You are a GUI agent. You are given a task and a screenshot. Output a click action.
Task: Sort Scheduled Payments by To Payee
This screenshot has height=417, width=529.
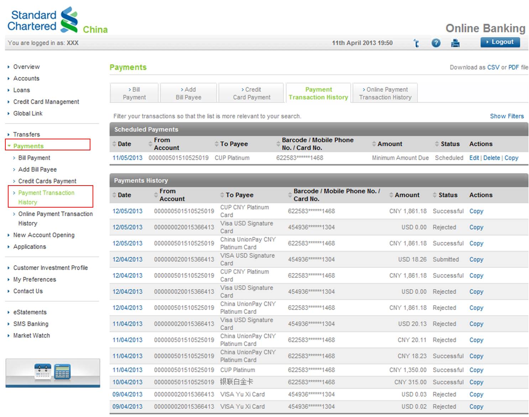coord(231,144)
